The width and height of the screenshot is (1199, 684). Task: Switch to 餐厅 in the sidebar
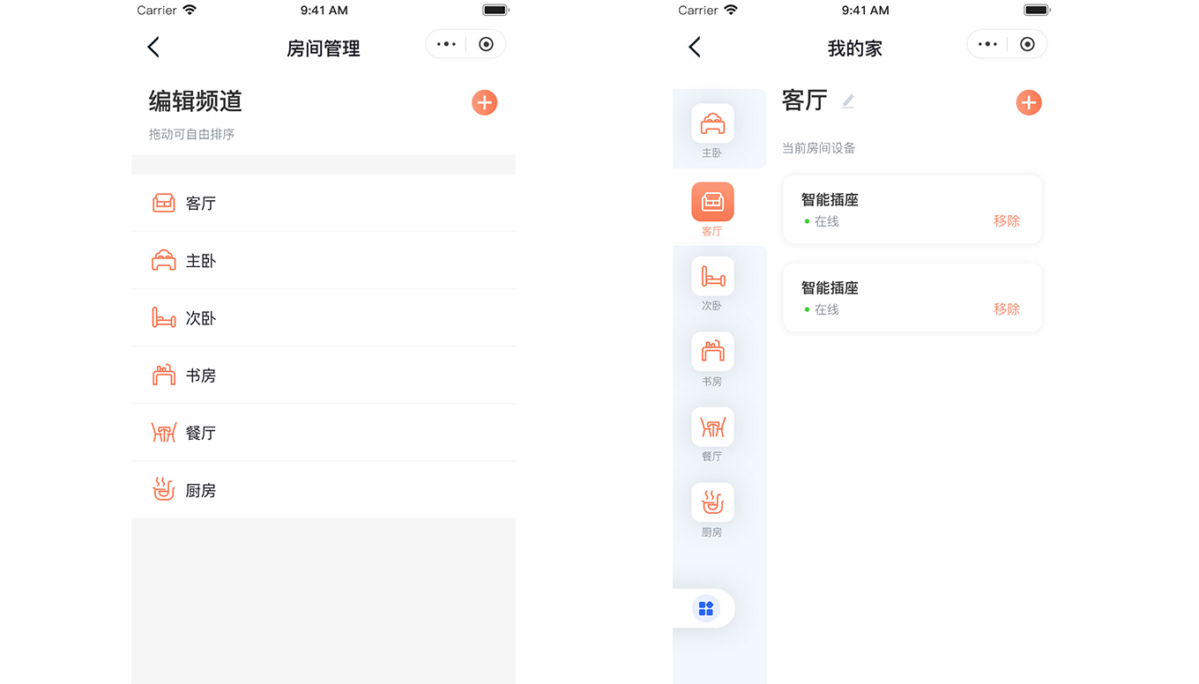tap(712, 435)
